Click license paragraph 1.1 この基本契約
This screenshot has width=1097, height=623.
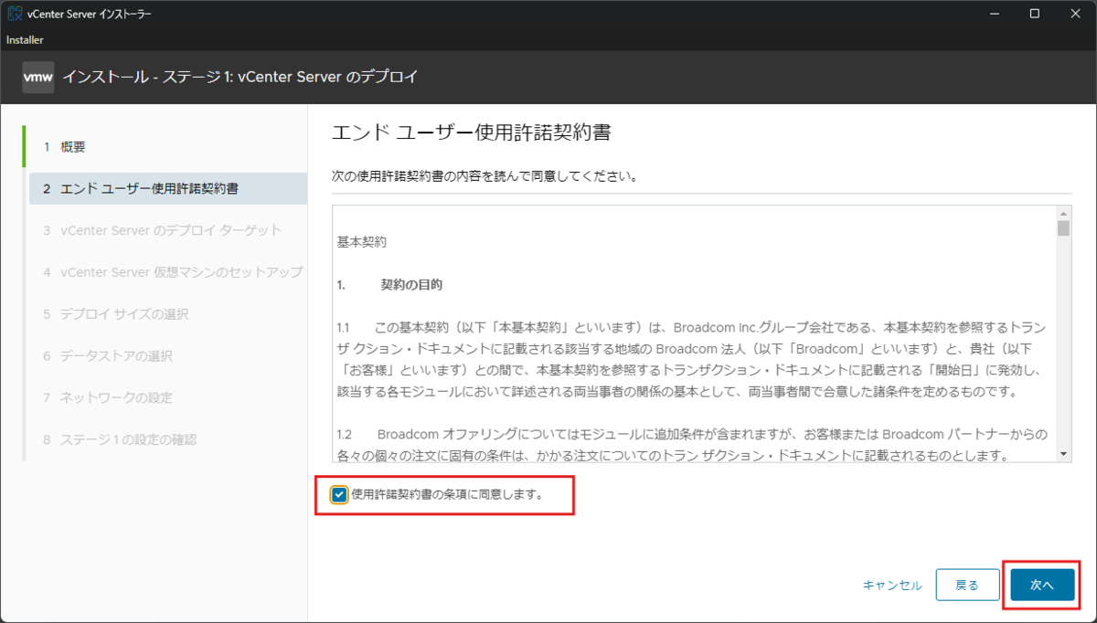pyautogui.click(x=692, y=359)
